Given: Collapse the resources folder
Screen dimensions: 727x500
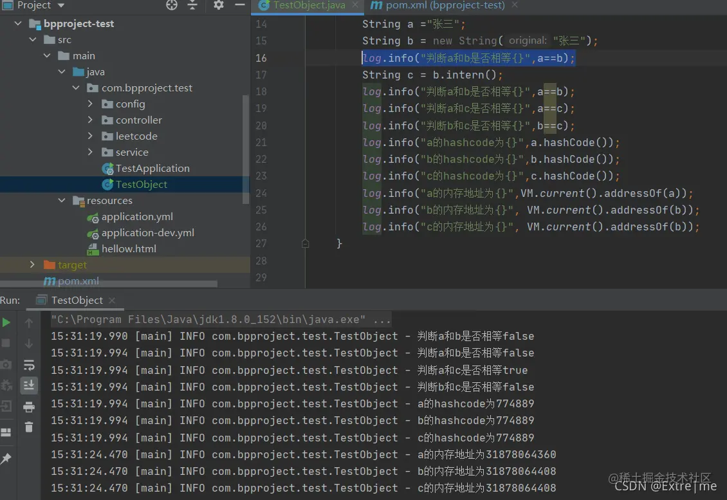Looking at the screenshot, I should (62, 200).
